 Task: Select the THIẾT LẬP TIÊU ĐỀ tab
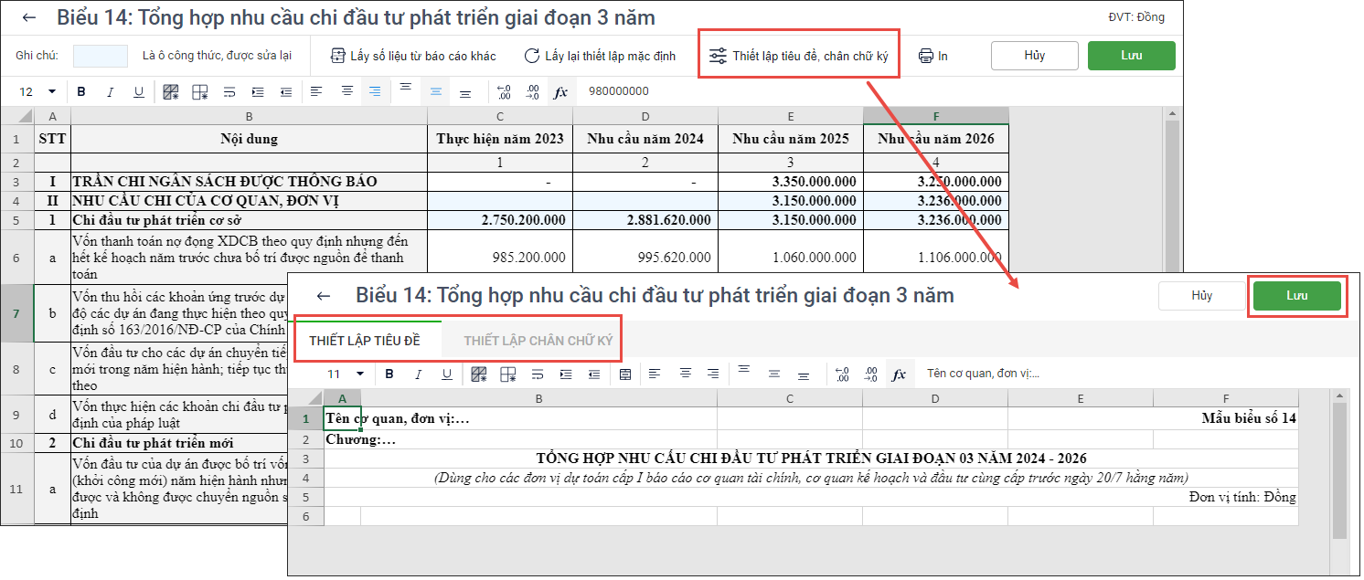coord(365,341)
